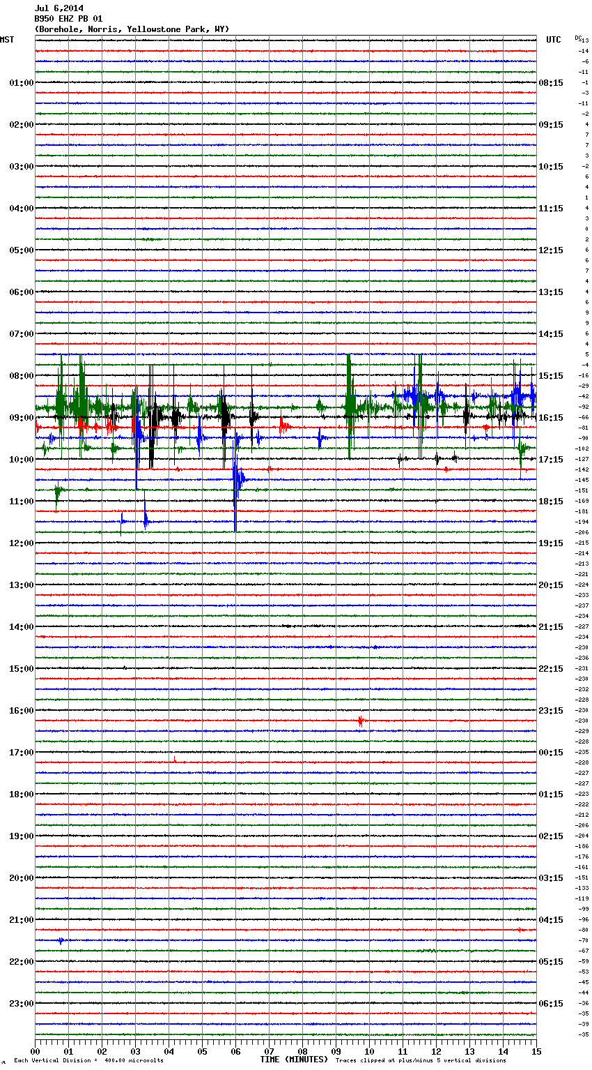Select the 14:15 UTC time label
Image resolution: width=592 pixels, height=1070 pixels.
pos(551,334)
